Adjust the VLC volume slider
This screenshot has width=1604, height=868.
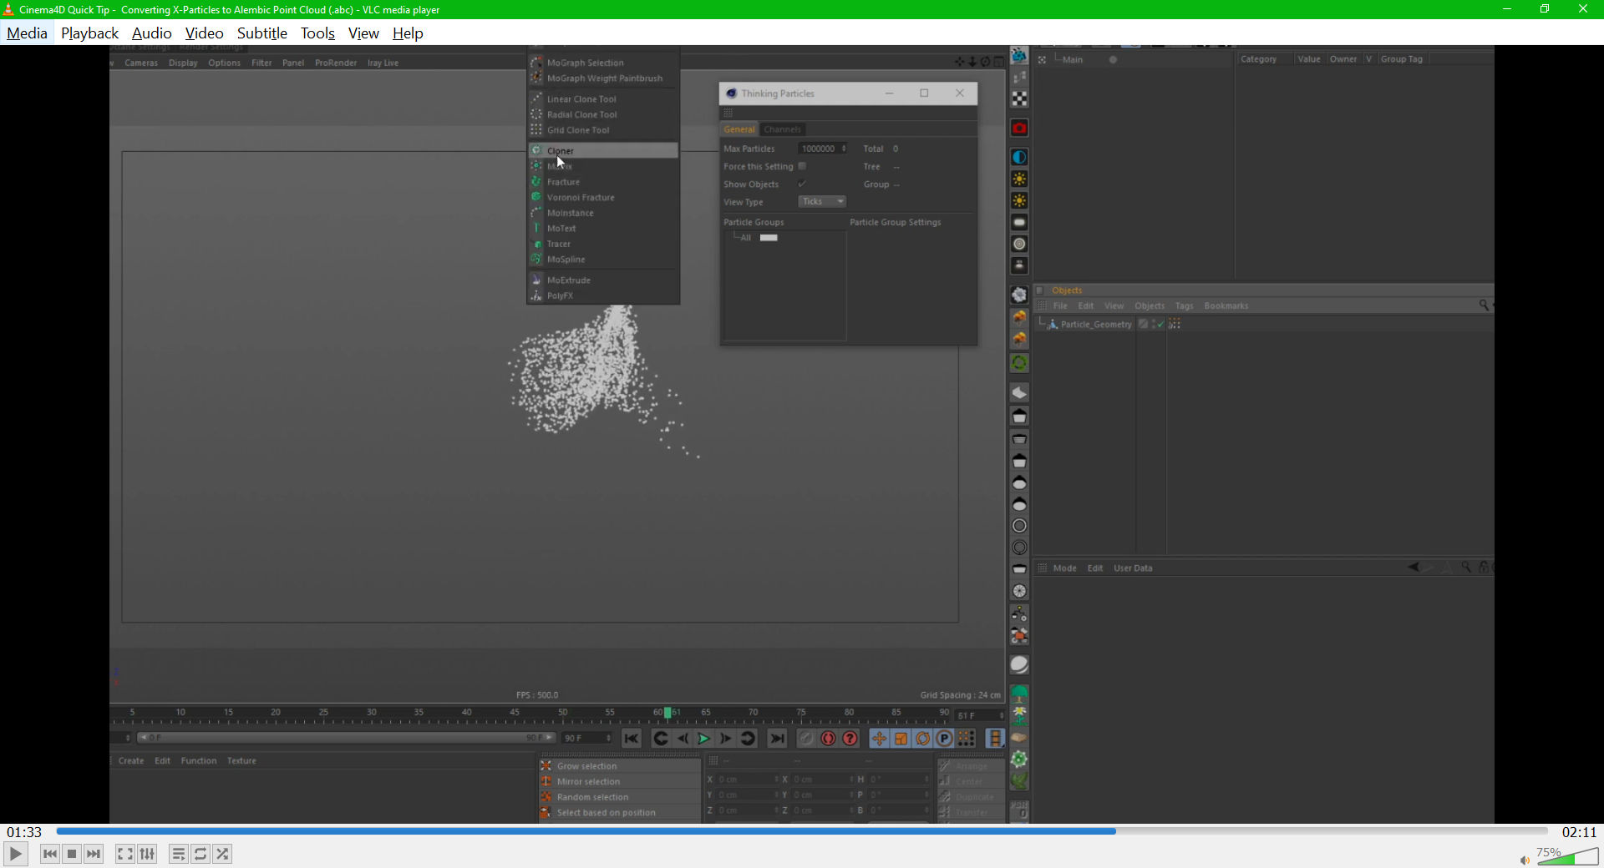(1569, 857)
